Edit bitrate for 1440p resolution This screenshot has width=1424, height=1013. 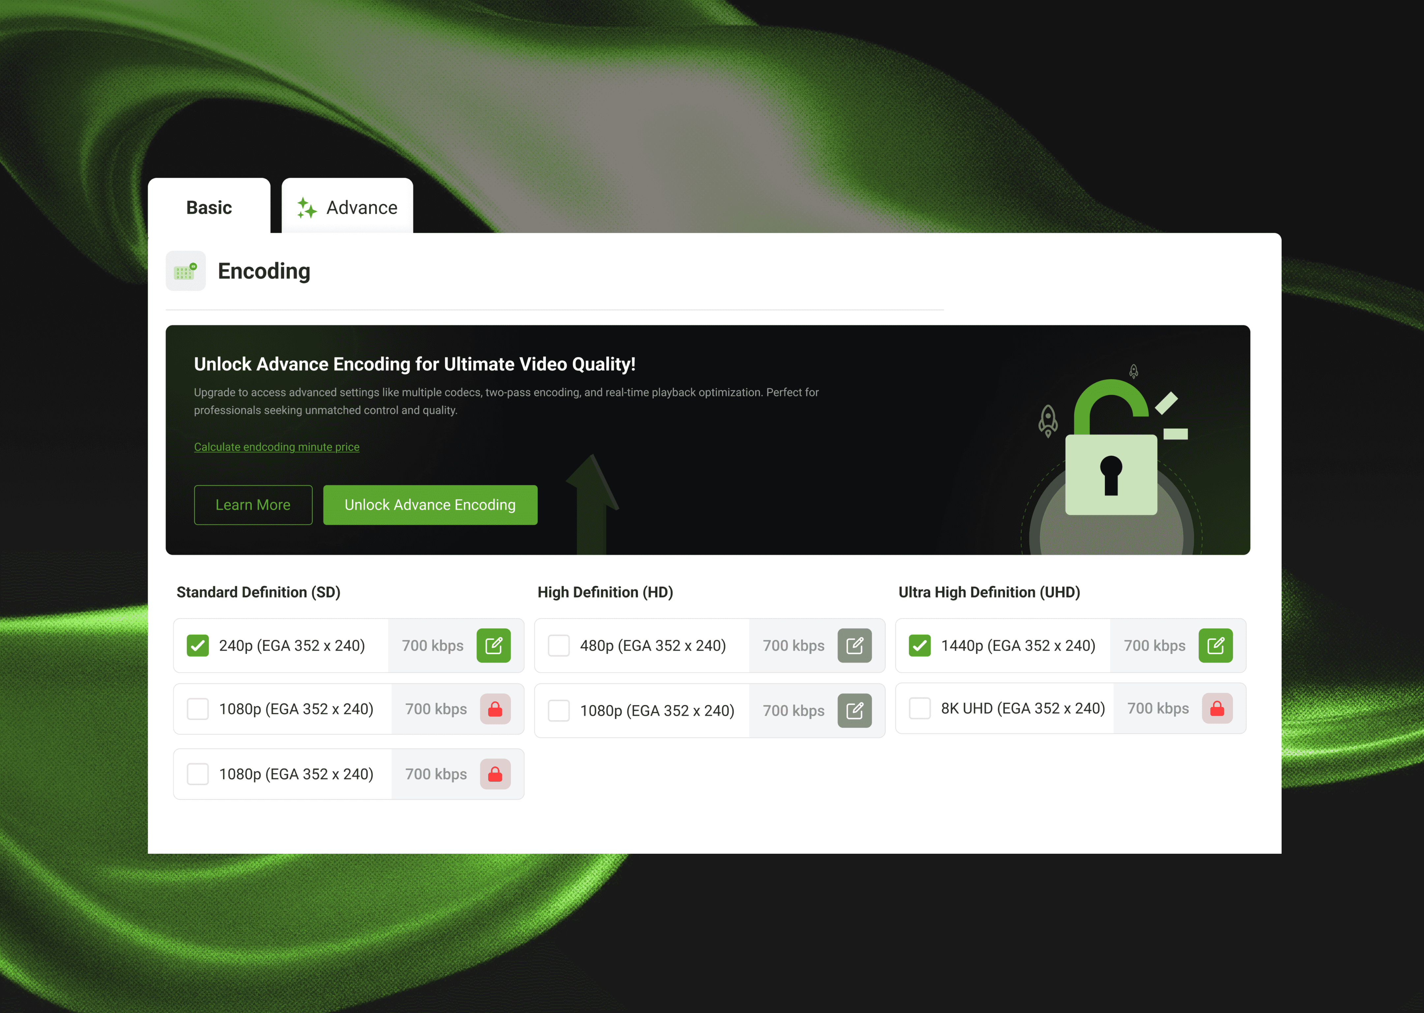click(x=1215, y=645)
